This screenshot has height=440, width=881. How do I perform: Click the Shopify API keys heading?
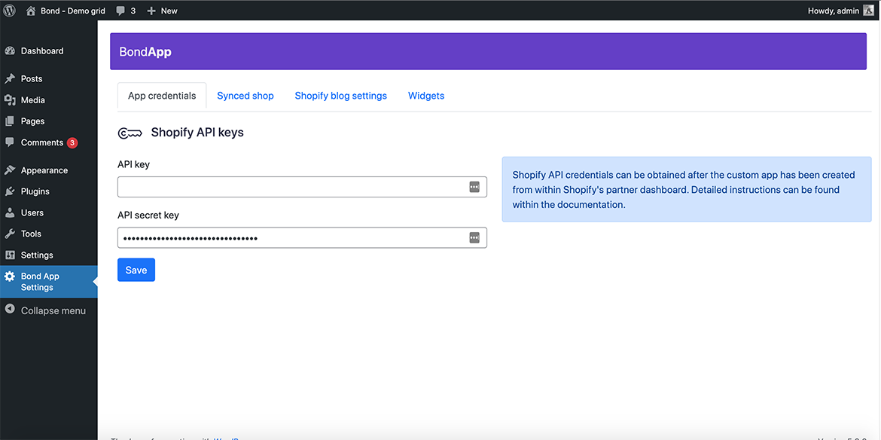click(x=197, y=133)
